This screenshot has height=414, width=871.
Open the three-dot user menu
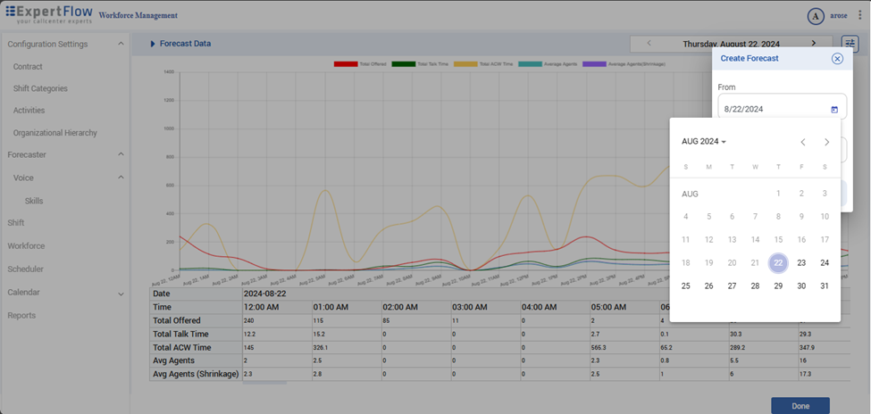point(860,15)
